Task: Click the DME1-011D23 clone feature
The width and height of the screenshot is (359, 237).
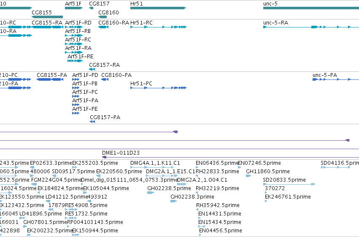Action: coord(230,157)
